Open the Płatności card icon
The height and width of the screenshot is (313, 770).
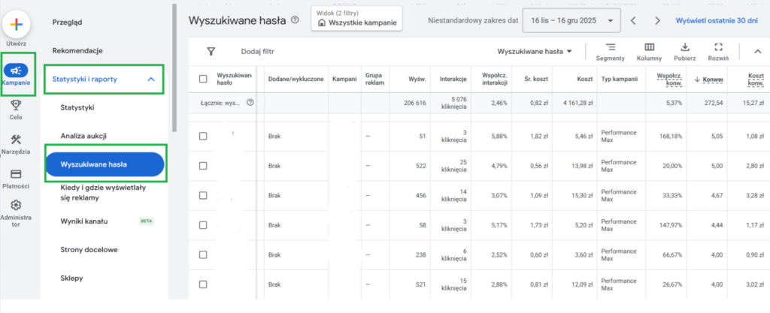(16, 174)
